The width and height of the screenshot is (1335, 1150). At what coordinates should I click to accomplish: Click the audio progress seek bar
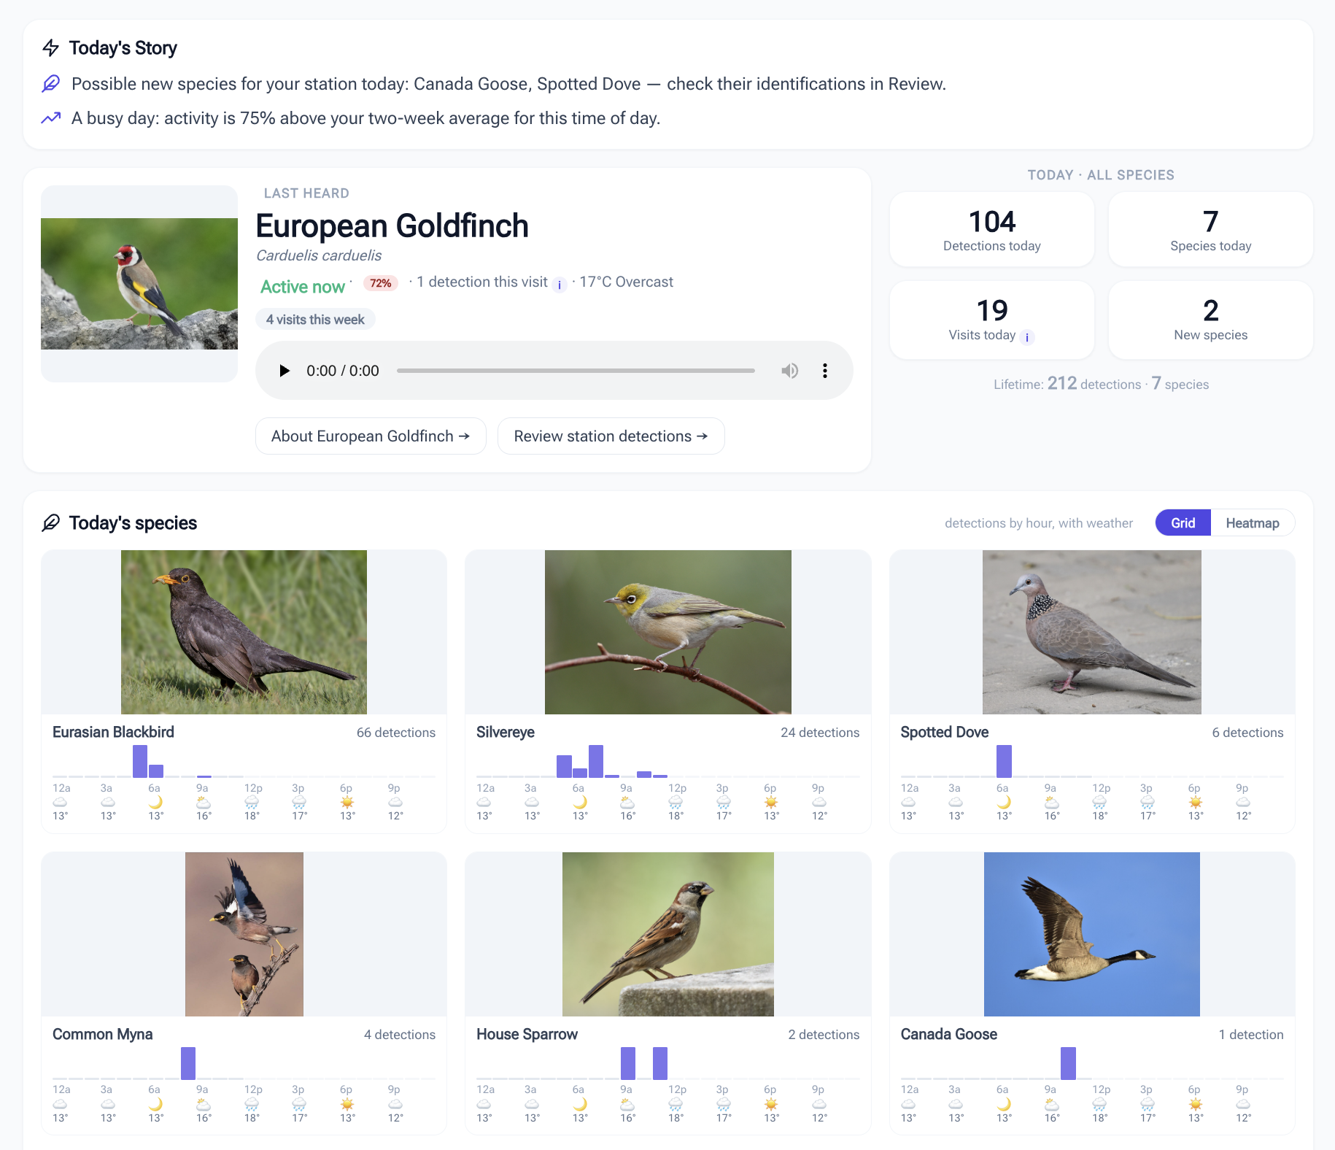click(x=576, y=371)
